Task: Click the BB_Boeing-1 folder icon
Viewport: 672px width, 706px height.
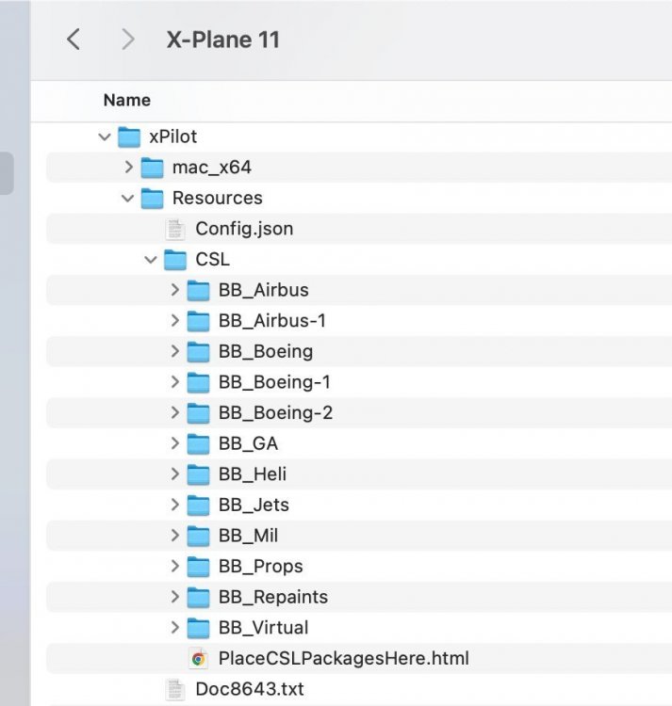Action: coord(198,382)
